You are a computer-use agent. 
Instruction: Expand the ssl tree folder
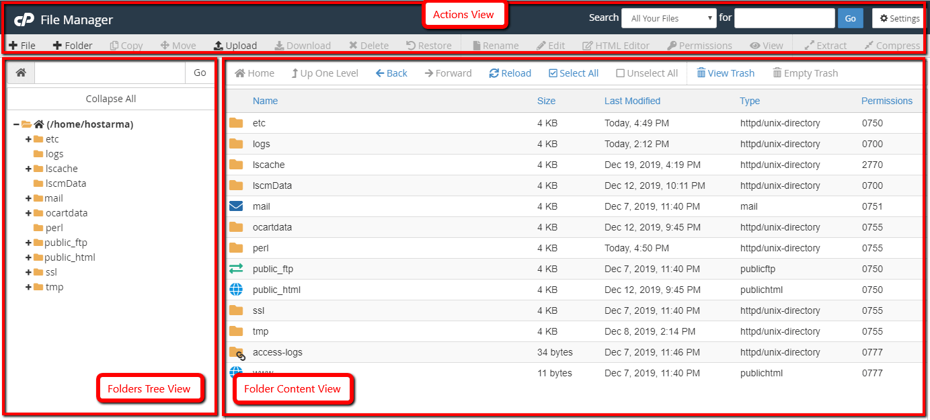coord(28,272)
